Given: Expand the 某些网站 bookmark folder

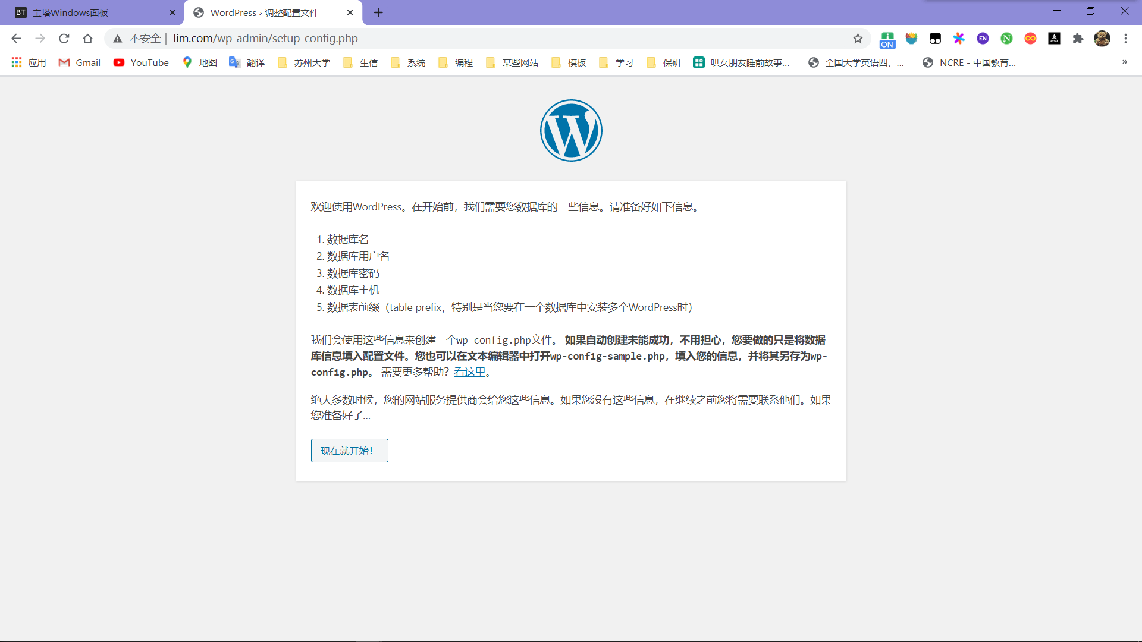Looking at the screenshot, I should (512, 62).
